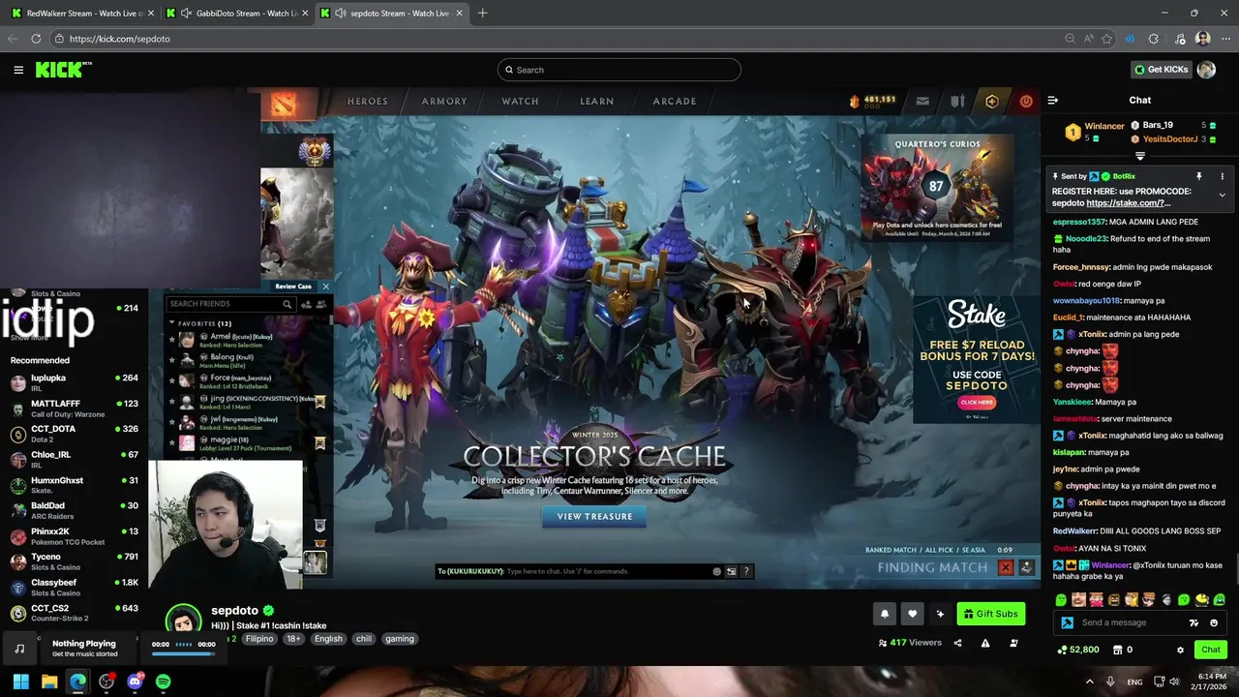This screenshot has height=697, width=1239.
Task: Open the Kick hamburger sidebar menu
Action: coord(18,70)
